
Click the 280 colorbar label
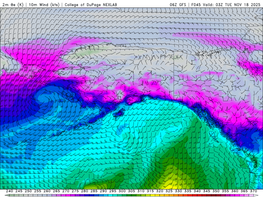(x=84, y=191)
